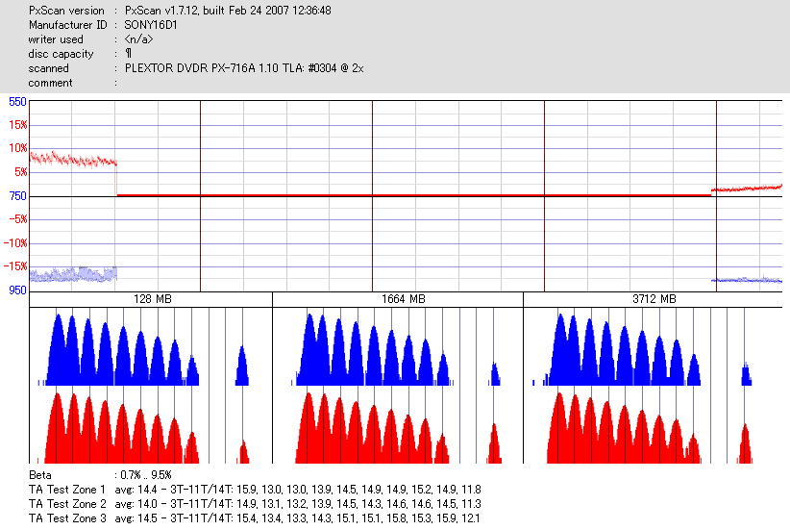Click the comment label
790x530 pixels.
50,83
